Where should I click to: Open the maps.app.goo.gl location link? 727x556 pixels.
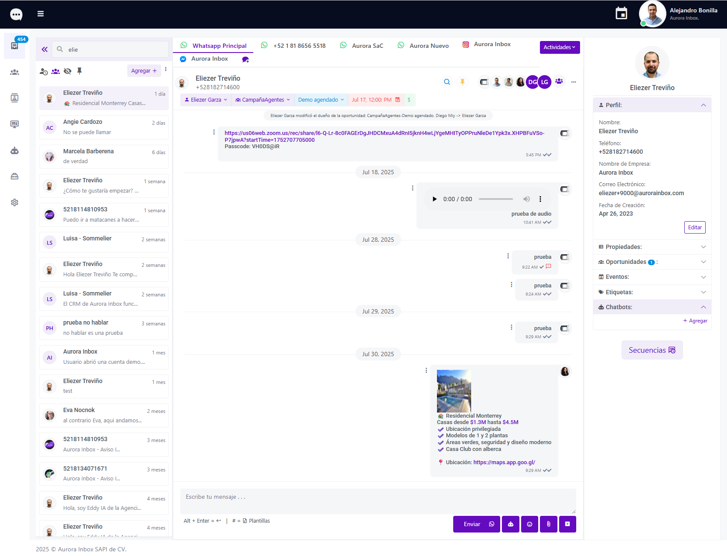click(x=504, y=462)
